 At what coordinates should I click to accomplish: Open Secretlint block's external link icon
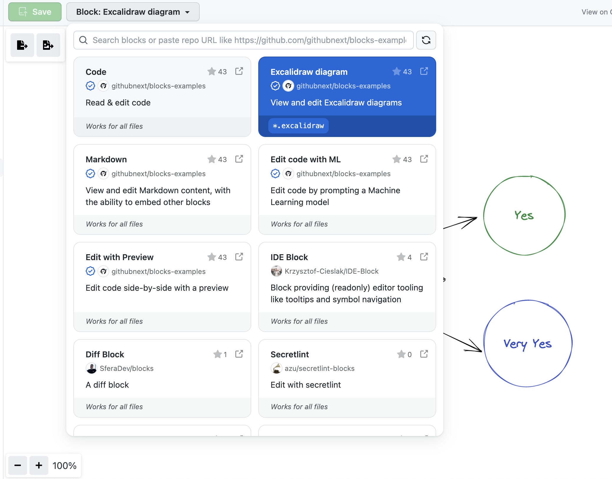[424, 354]
